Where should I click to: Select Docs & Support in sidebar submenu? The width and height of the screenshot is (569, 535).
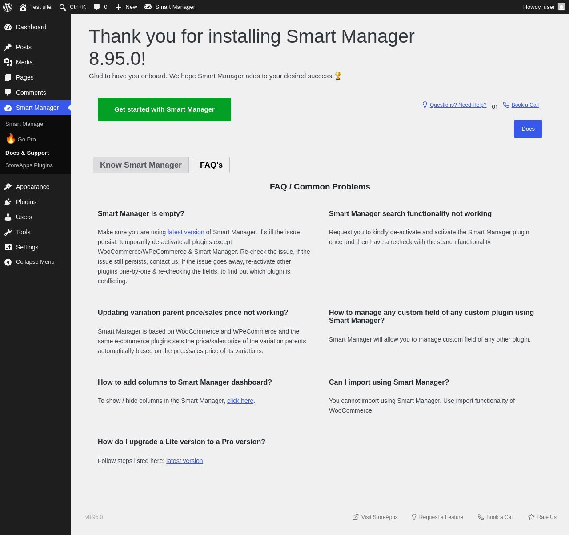[36, 153]
